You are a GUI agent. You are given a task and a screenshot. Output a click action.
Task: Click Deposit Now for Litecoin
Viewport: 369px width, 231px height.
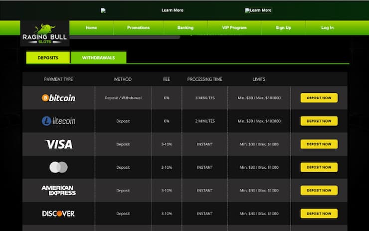coord(319,121)
